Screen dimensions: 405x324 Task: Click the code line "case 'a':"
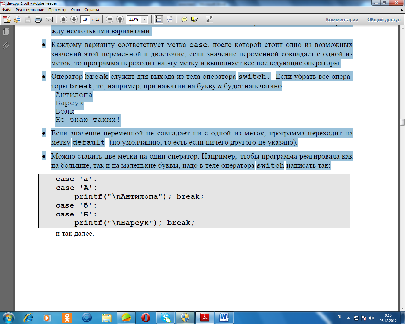(x=77, y=179)
